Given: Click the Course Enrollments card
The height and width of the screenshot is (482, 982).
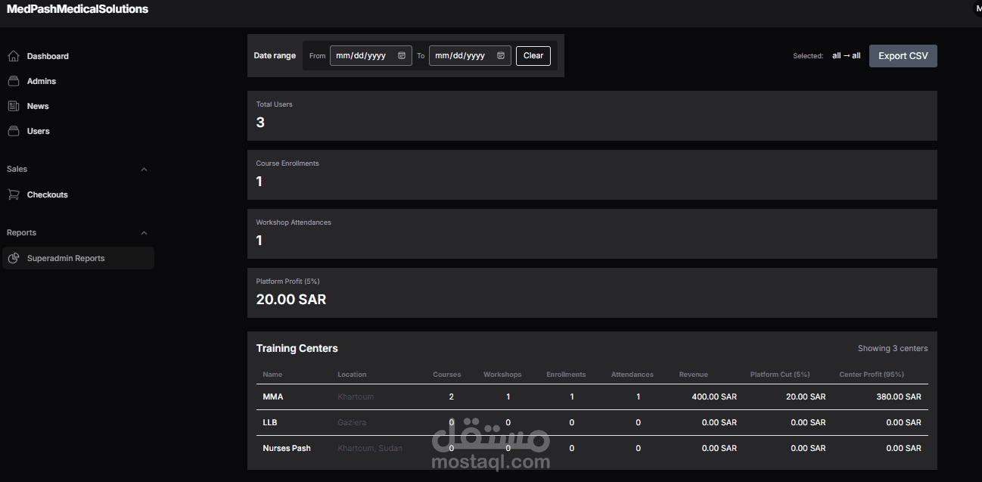Looking at the screenshot, I should tap(592, 175).
